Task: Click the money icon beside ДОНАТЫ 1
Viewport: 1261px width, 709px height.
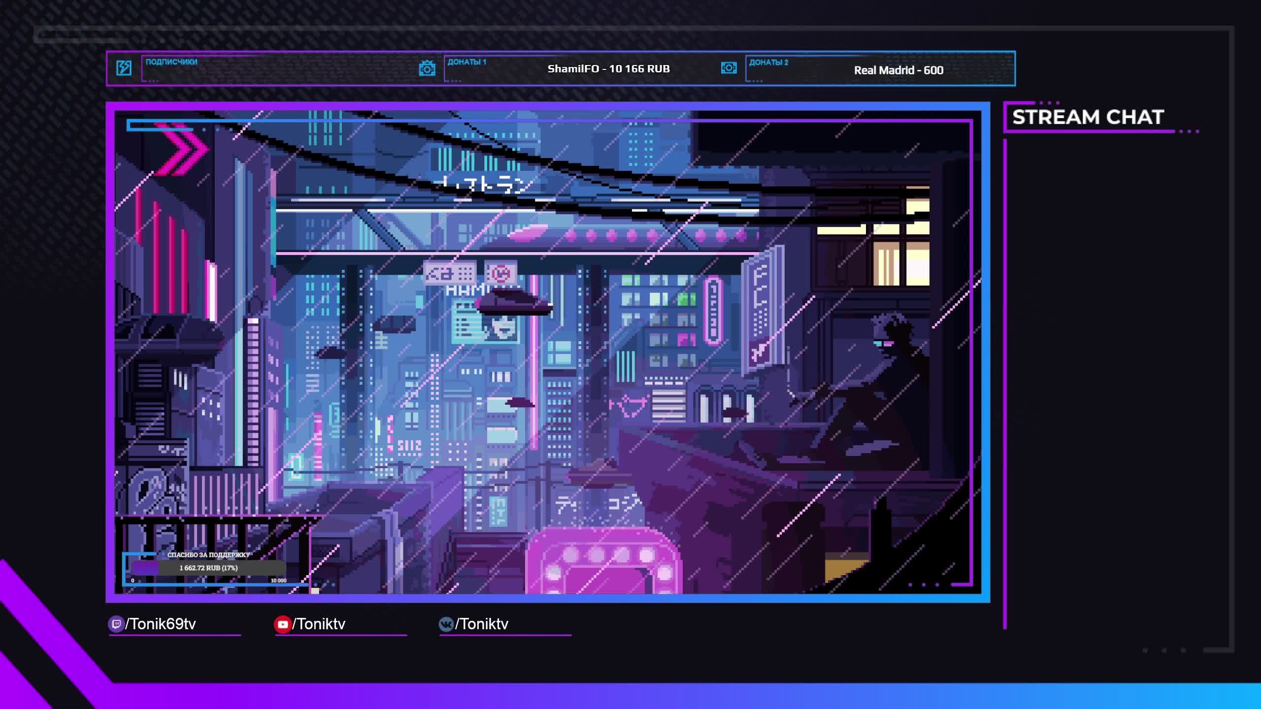Action: point(427,68)
